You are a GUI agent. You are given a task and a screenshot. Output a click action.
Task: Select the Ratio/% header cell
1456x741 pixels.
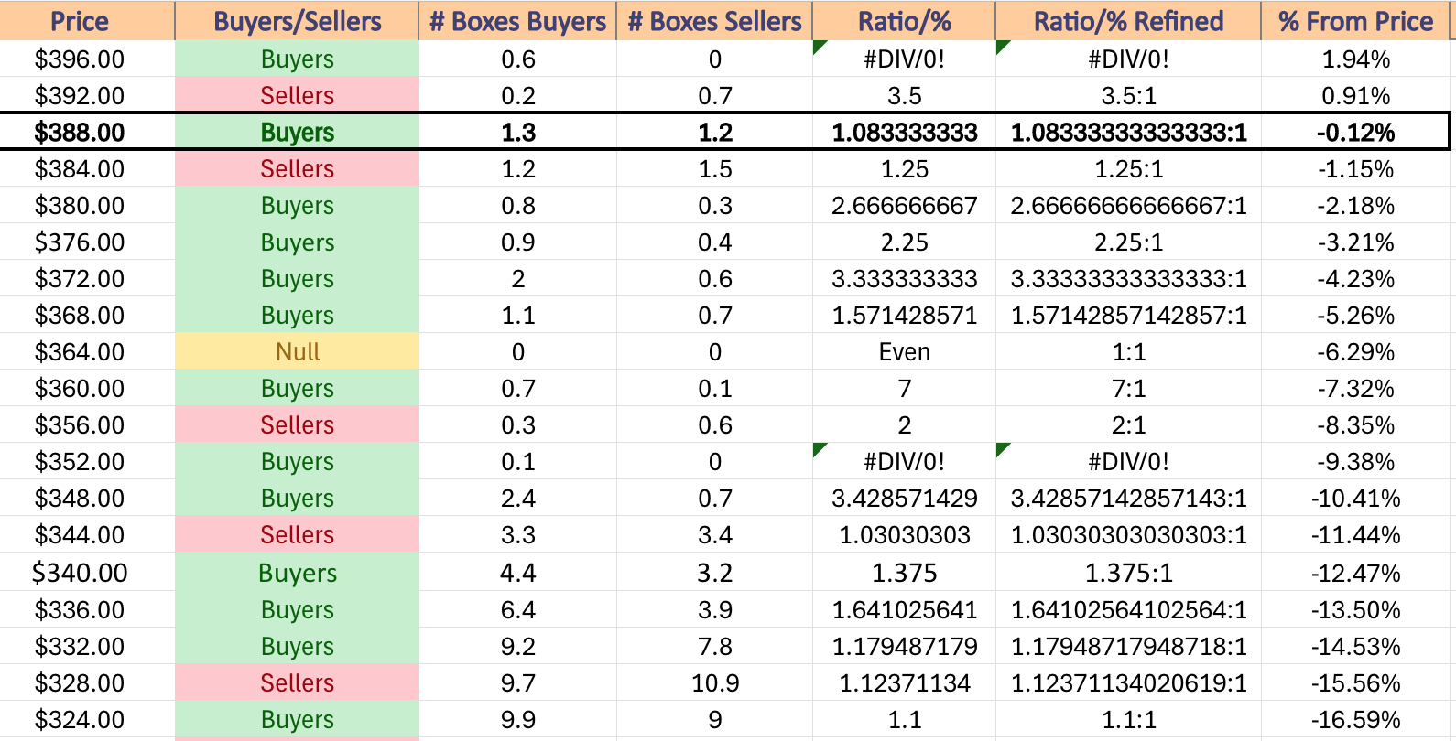point(904,21)
